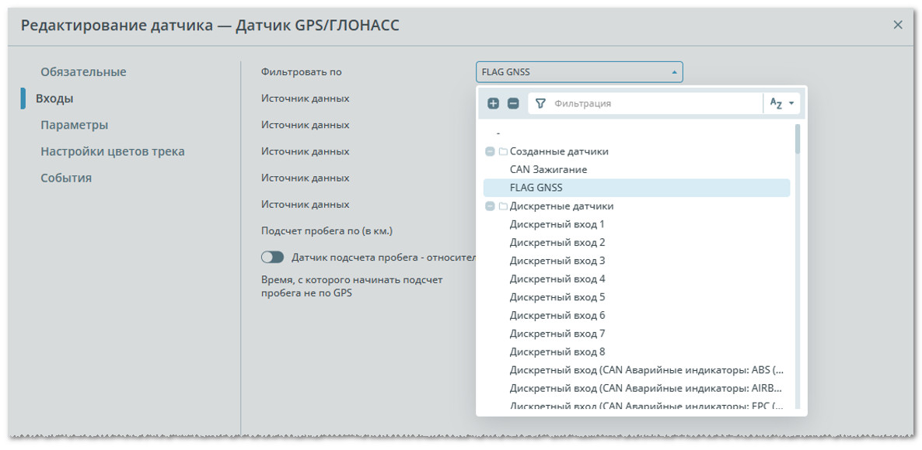Go to Настройки цветов трека
922x450 pixels.
pos(113,151)
